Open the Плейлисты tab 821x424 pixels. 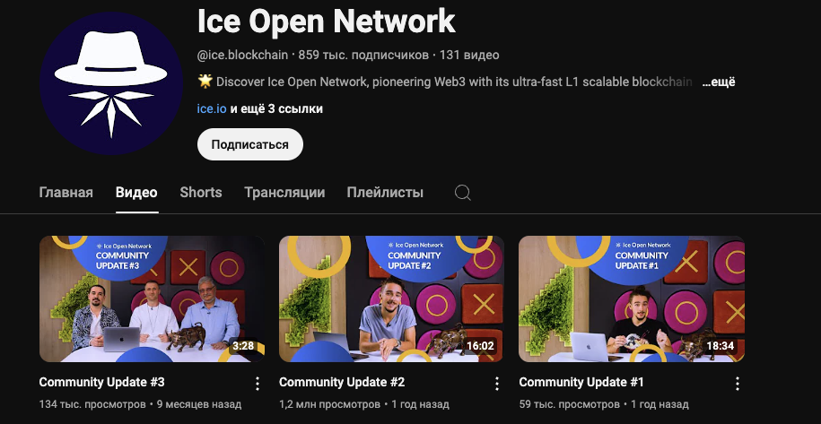point(385,193)
